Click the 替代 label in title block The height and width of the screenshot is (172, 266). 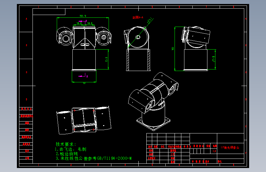(x=220, y=162)
